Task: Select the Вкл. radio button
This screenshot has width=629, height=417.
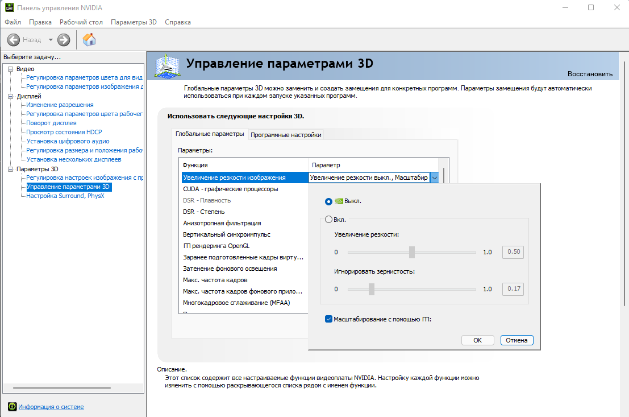Action: (x=328, y=220)
